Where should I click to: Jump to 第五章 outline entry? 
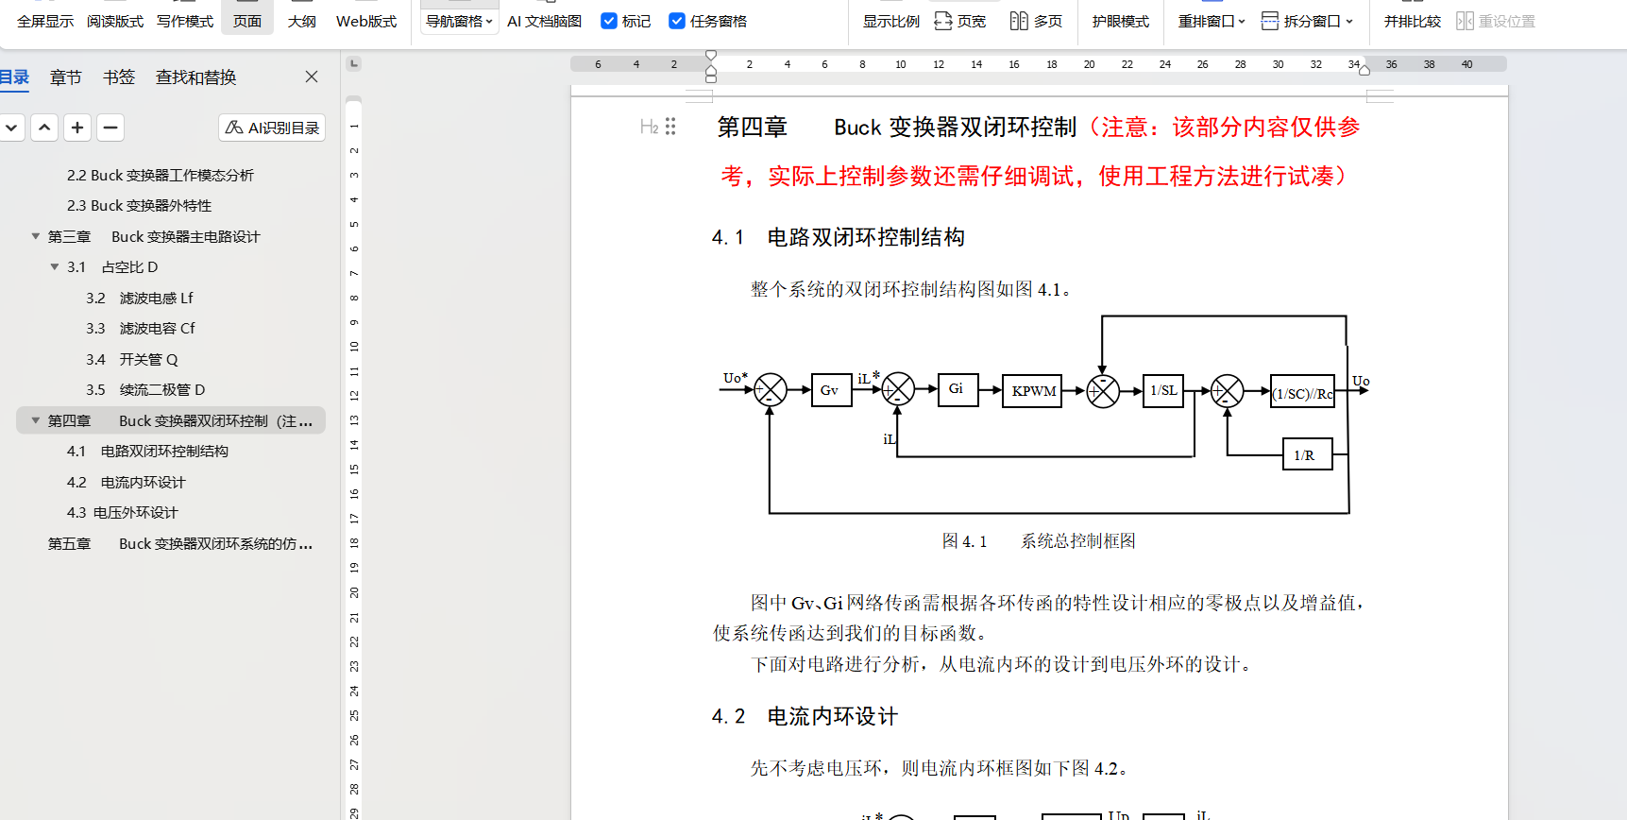point(180,543)
